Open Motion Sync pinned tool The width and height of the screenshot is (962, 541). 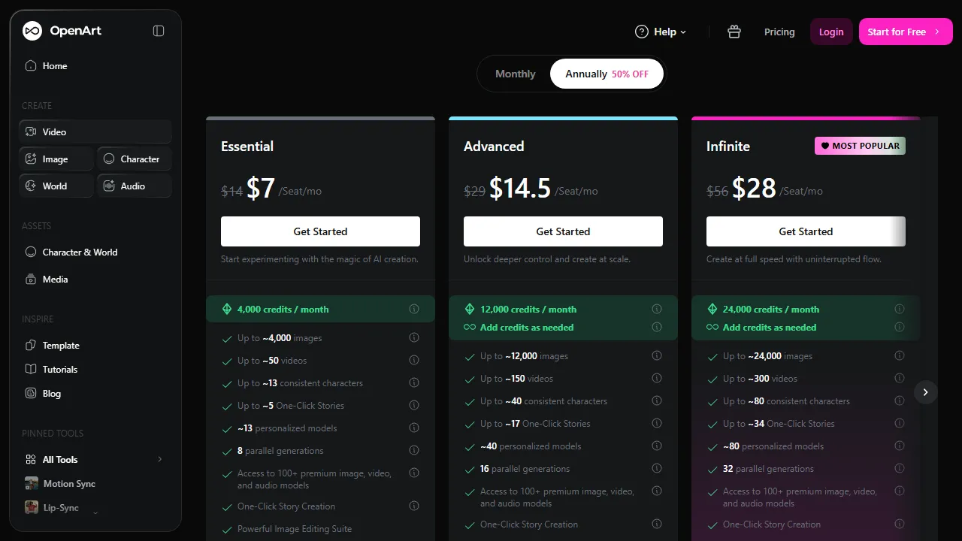point(95,484)
